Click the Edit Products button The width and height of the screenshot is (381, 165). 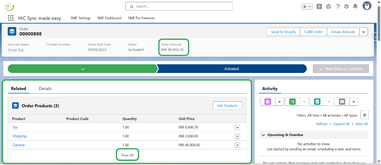point(228,105)
